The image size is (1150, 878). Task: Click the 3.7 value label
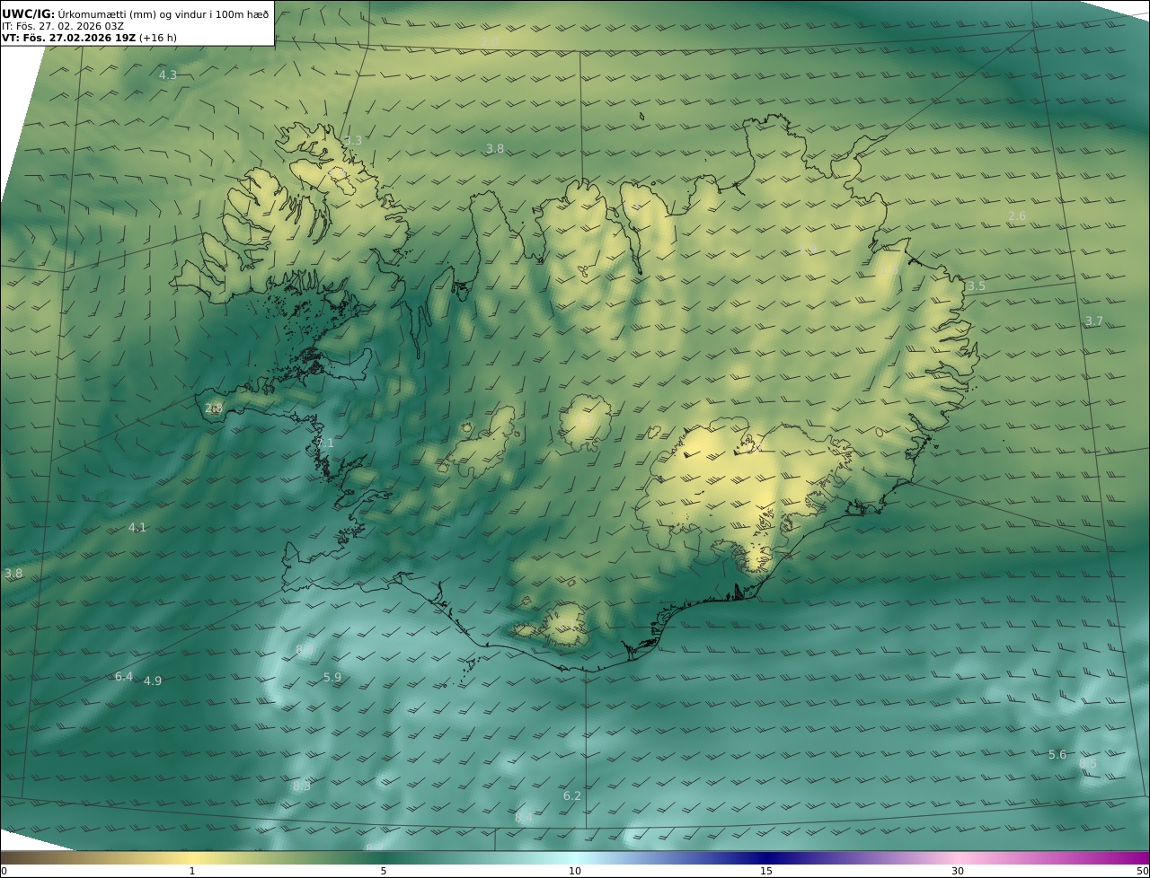pyautogui.click(x=1093, y=321)
